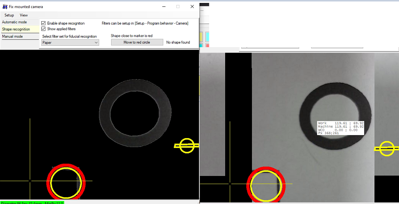Click the small yellow circle marker in filtered view

(187, 146)
